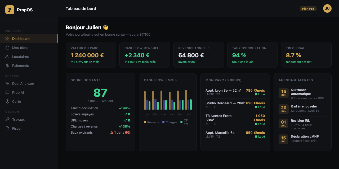
Task: Open the T3 Nantes Erdre property row
Action: coord(235,120)
